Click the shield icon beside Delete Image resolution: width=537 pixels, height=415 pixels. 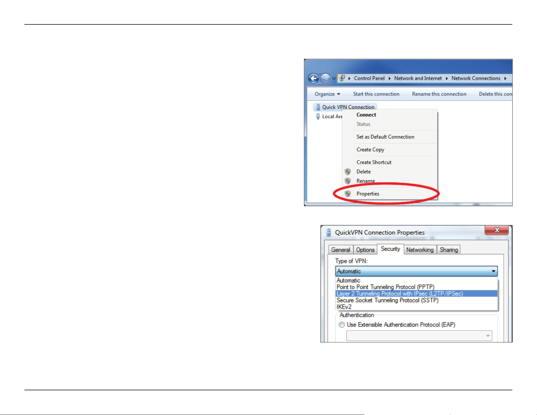coord(348,172)
